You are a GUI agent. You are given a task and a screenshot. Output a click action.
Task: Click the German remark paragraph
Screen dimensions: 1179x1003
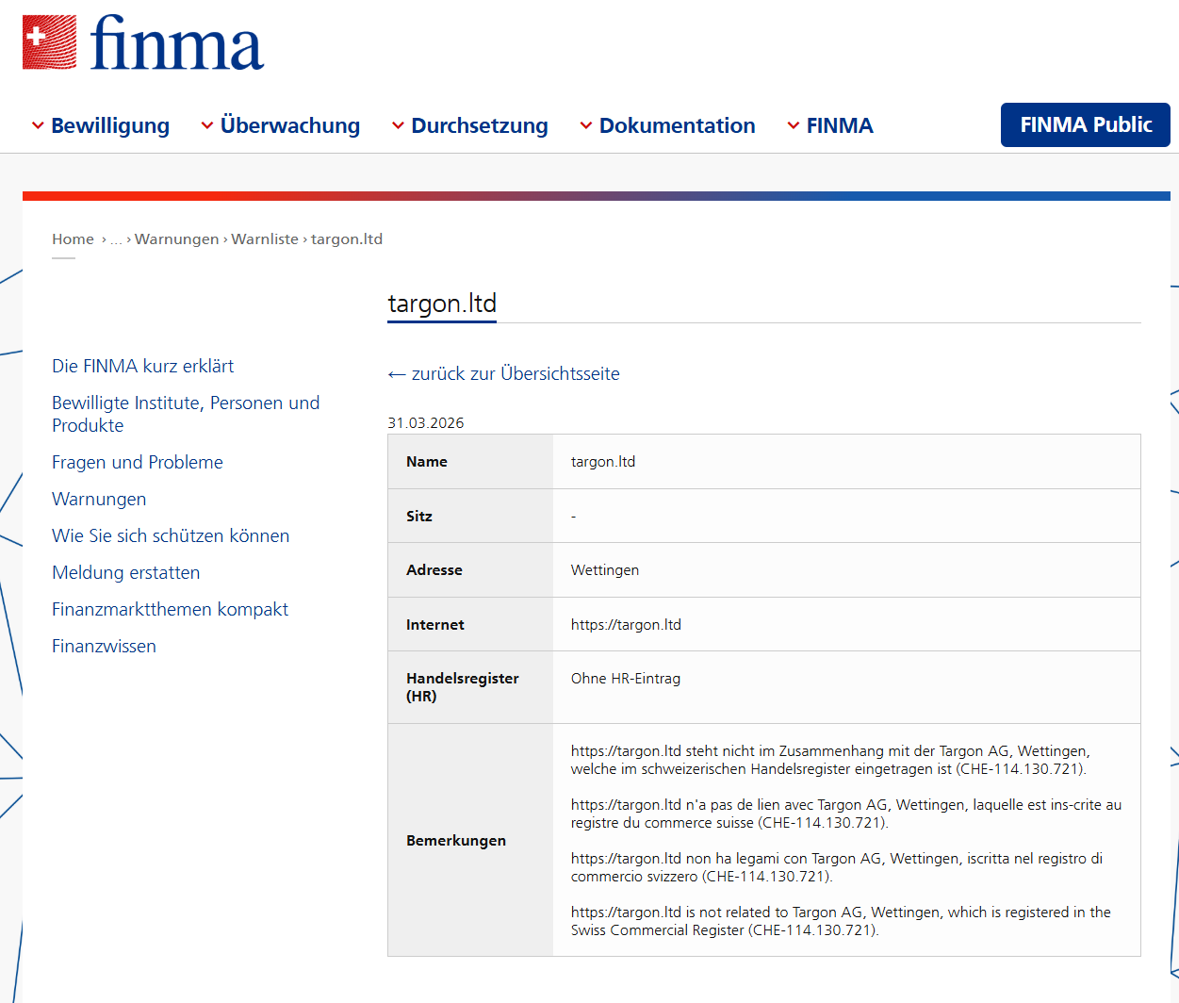coord(830,760)
